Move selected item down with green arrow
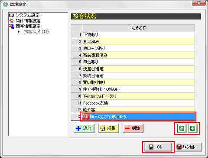208x158 pixels. pyautogui.click(x=193, y=128)
